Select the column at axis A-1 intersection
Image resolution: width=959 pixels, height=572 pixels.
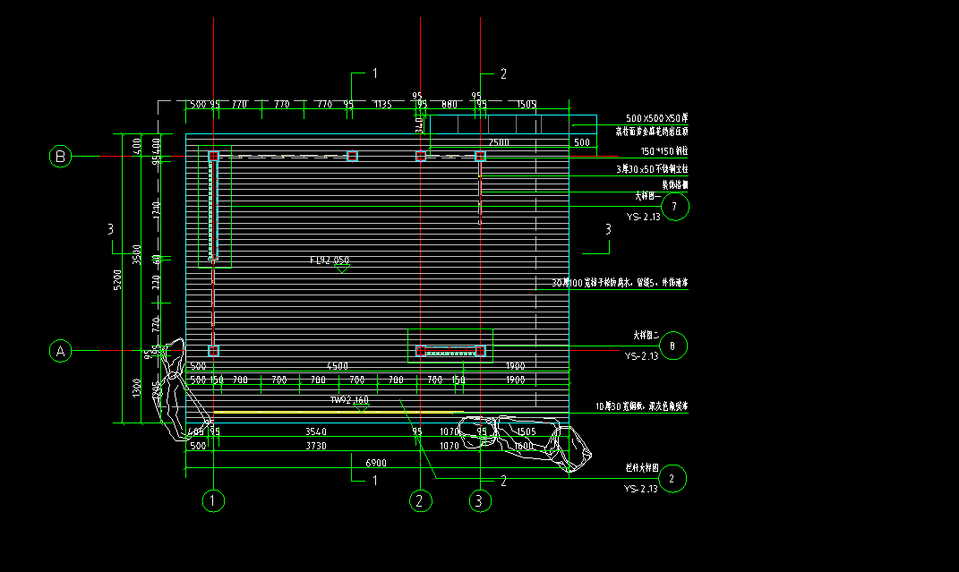coord(213,350)
